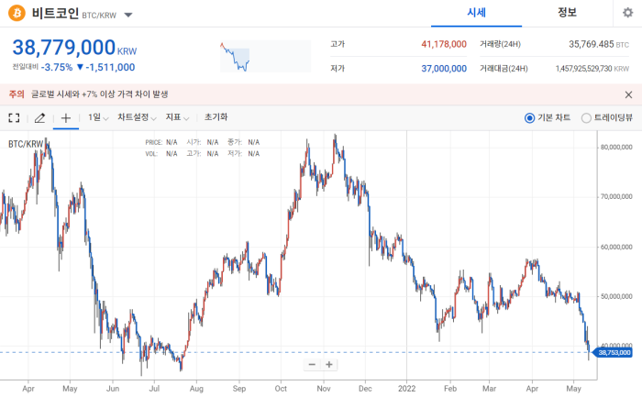Click the 60,000,000 price axis label
Viewport: 642px width, 397px height.
(x=616, y=248)
